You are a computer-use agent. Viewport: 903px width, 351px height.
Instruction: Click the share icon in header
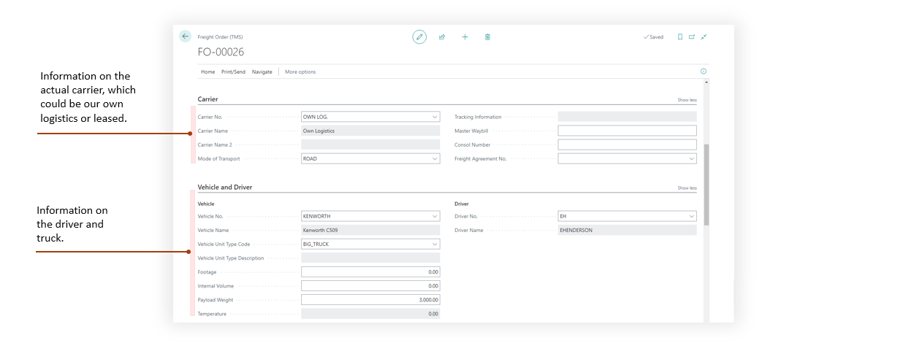click(442, 36)
